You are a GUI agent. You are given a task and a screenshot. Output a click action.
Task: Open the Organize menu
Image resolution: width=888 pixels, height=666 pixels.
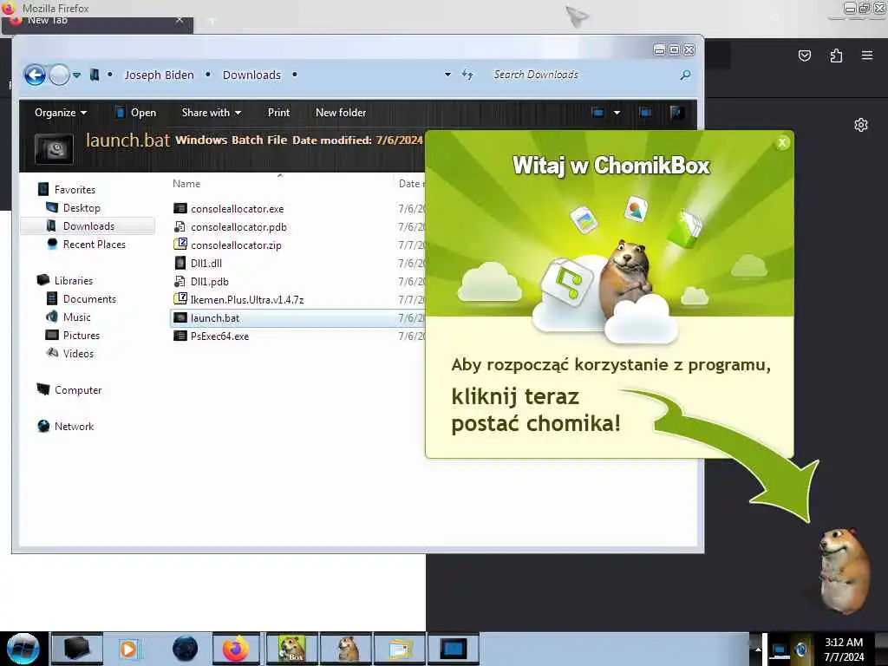coord(61,113)
